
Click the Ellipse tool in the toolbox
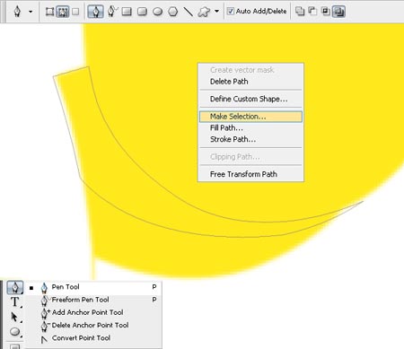(14, 332)
